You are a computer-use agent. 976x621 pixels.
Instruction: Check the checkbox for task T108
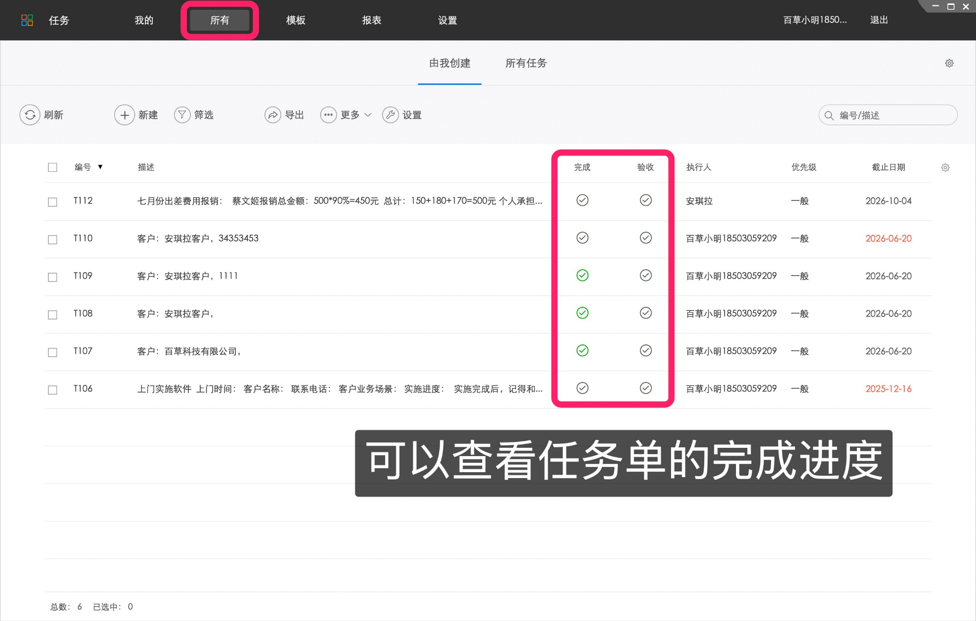point(53,315)
